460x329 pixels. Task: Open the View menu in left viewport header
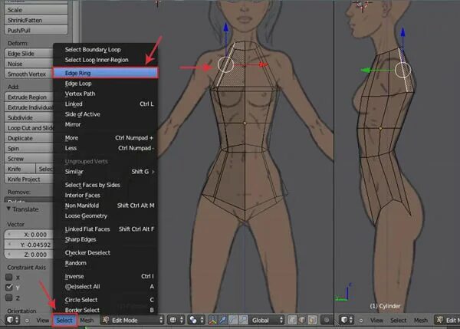[x=43, y=321]
